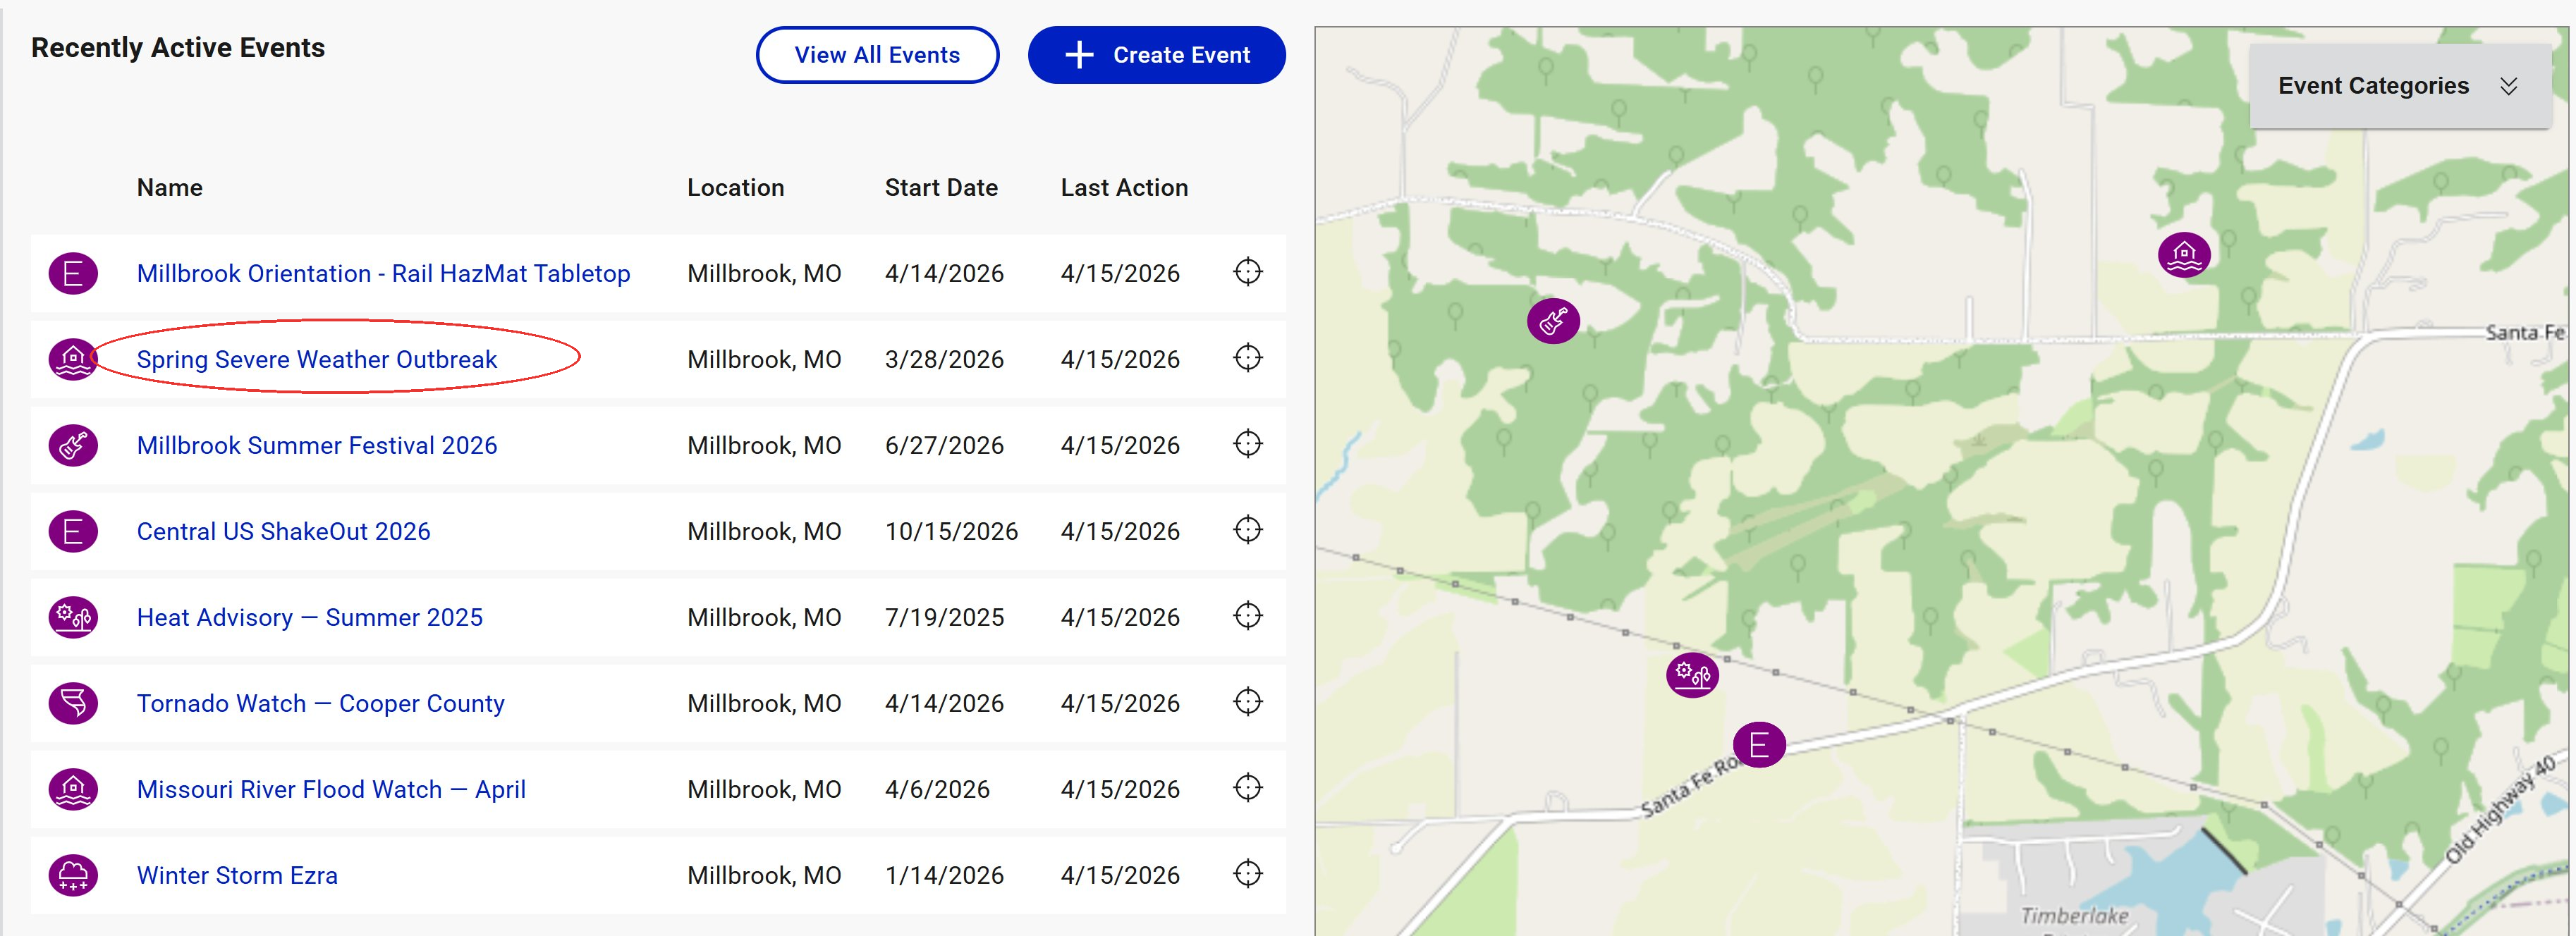Click the guitar festival marker on the map
Image resolution: width=2576 pixels, height=936 pixels.
tap(1553, 320)
